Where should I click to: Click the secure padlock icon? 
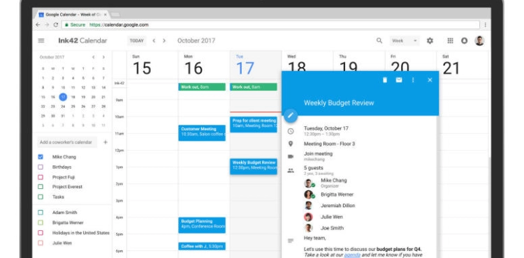67,24
